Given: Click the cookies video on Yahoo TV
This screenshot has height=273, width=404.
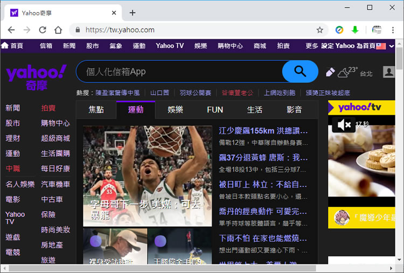Looking at the screenshot, I should 361,161.
